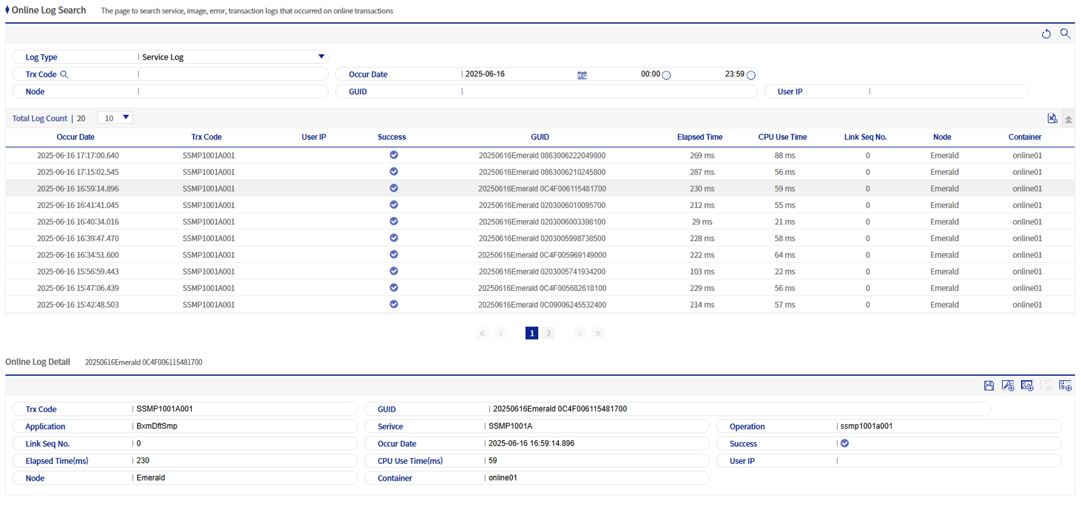The width and height of the screenshot is (1081, 511).
Task: Click the Trx Code search magnifier icon
Action: (65, 74)
